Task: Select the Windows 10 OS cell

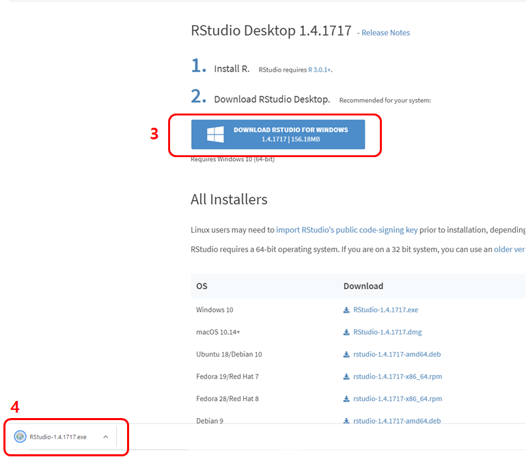Action: tap(214, 309)
